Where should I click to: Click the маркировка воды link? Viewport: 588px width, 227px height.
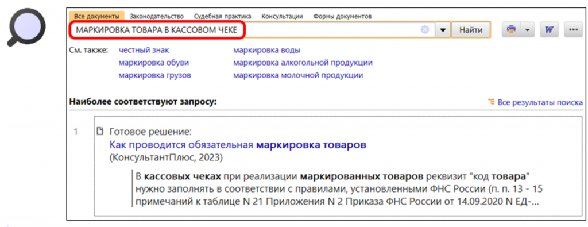pos(267,50)
